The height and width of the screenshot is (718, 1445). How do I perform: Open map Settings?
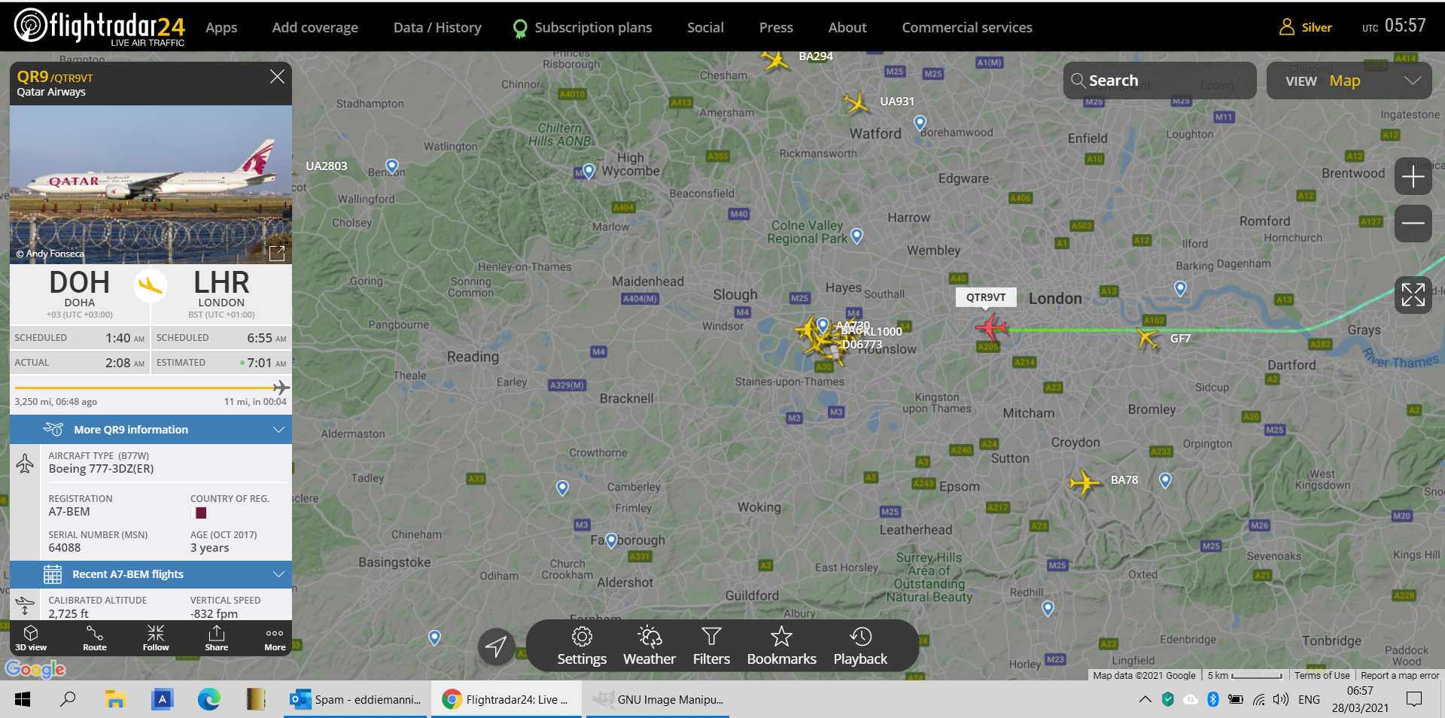tap(582, 647)
